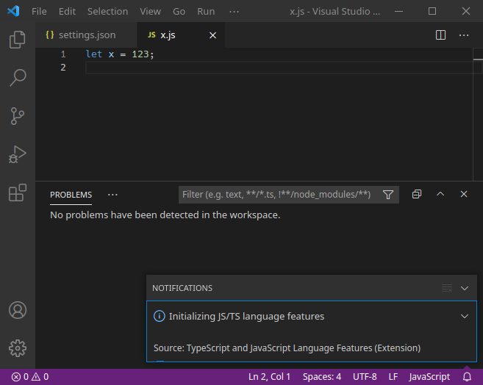Screen dimensions: 483x385
Task: Open additional panel views ellipsis
Action: click(112, 195)
